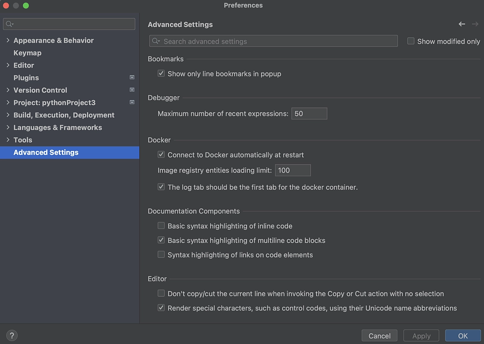Toggle Render special characters using Unicode abbreviations
Image resolution: width=484 pixels, height=344 pixels.
tap(161, 308)
